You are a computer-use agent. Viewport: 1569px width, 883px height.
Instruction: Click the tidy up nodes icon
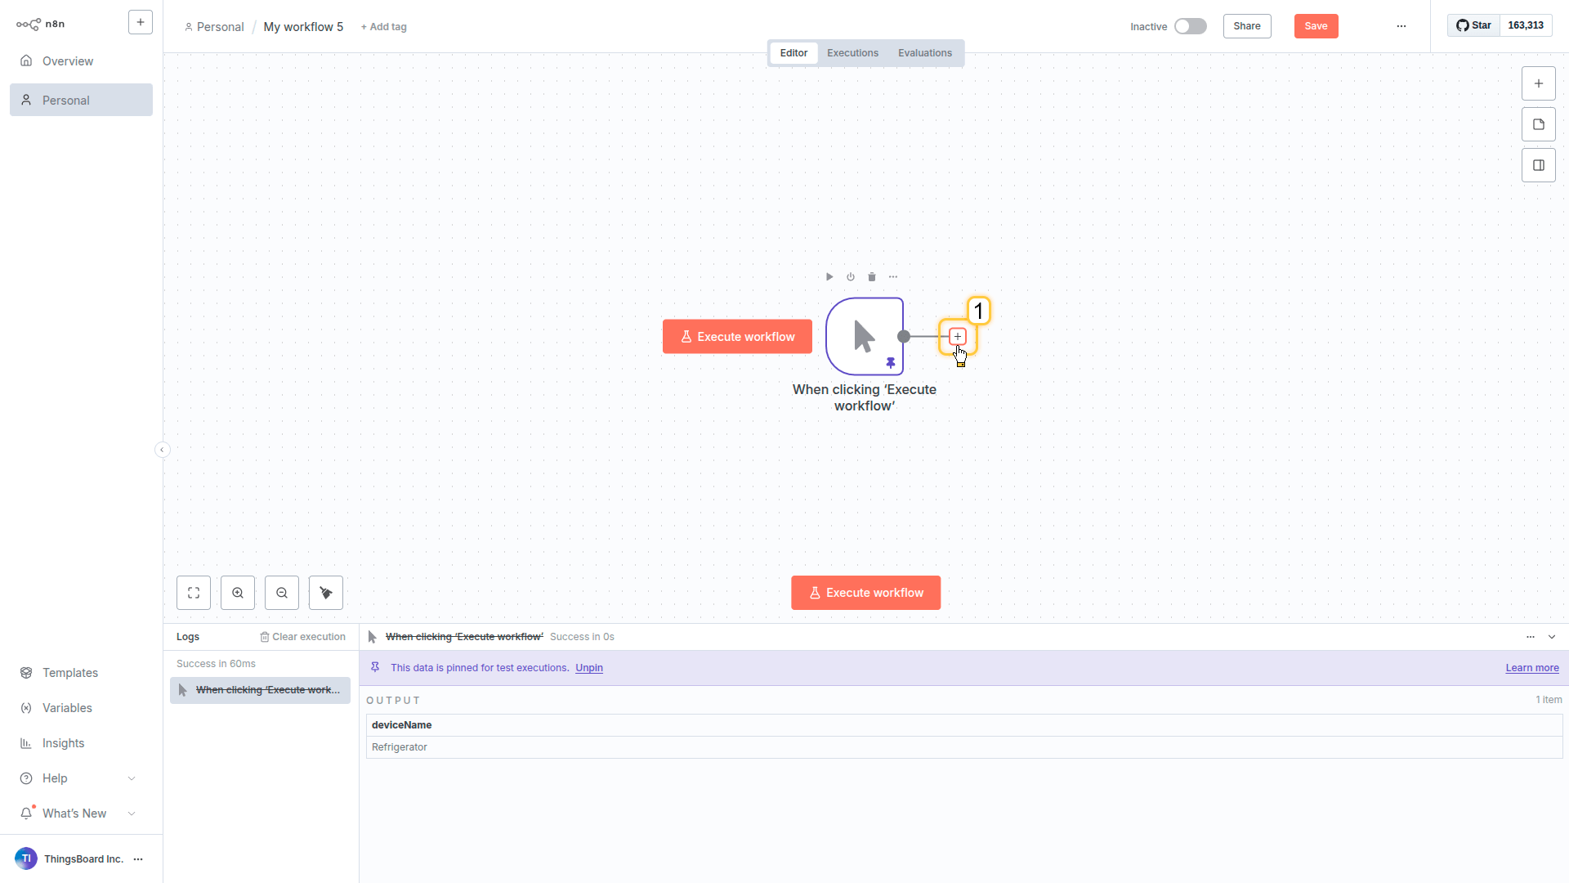click(x=326, y=593)
